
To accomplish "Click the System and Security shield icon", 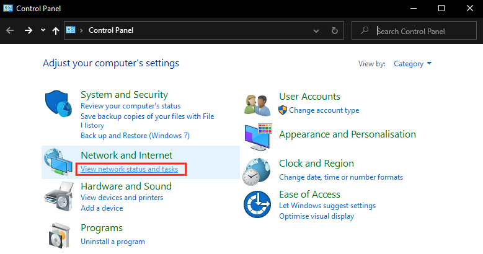I will click(x=58, y=103).
